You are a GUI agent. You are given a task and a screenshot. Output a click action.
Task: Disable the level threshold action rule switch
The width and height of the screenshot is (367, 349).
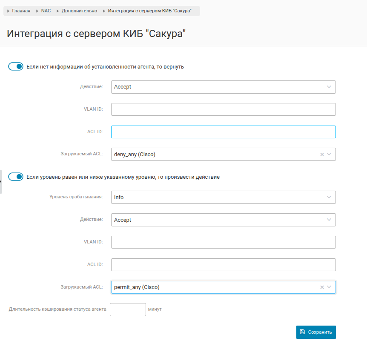16,177
